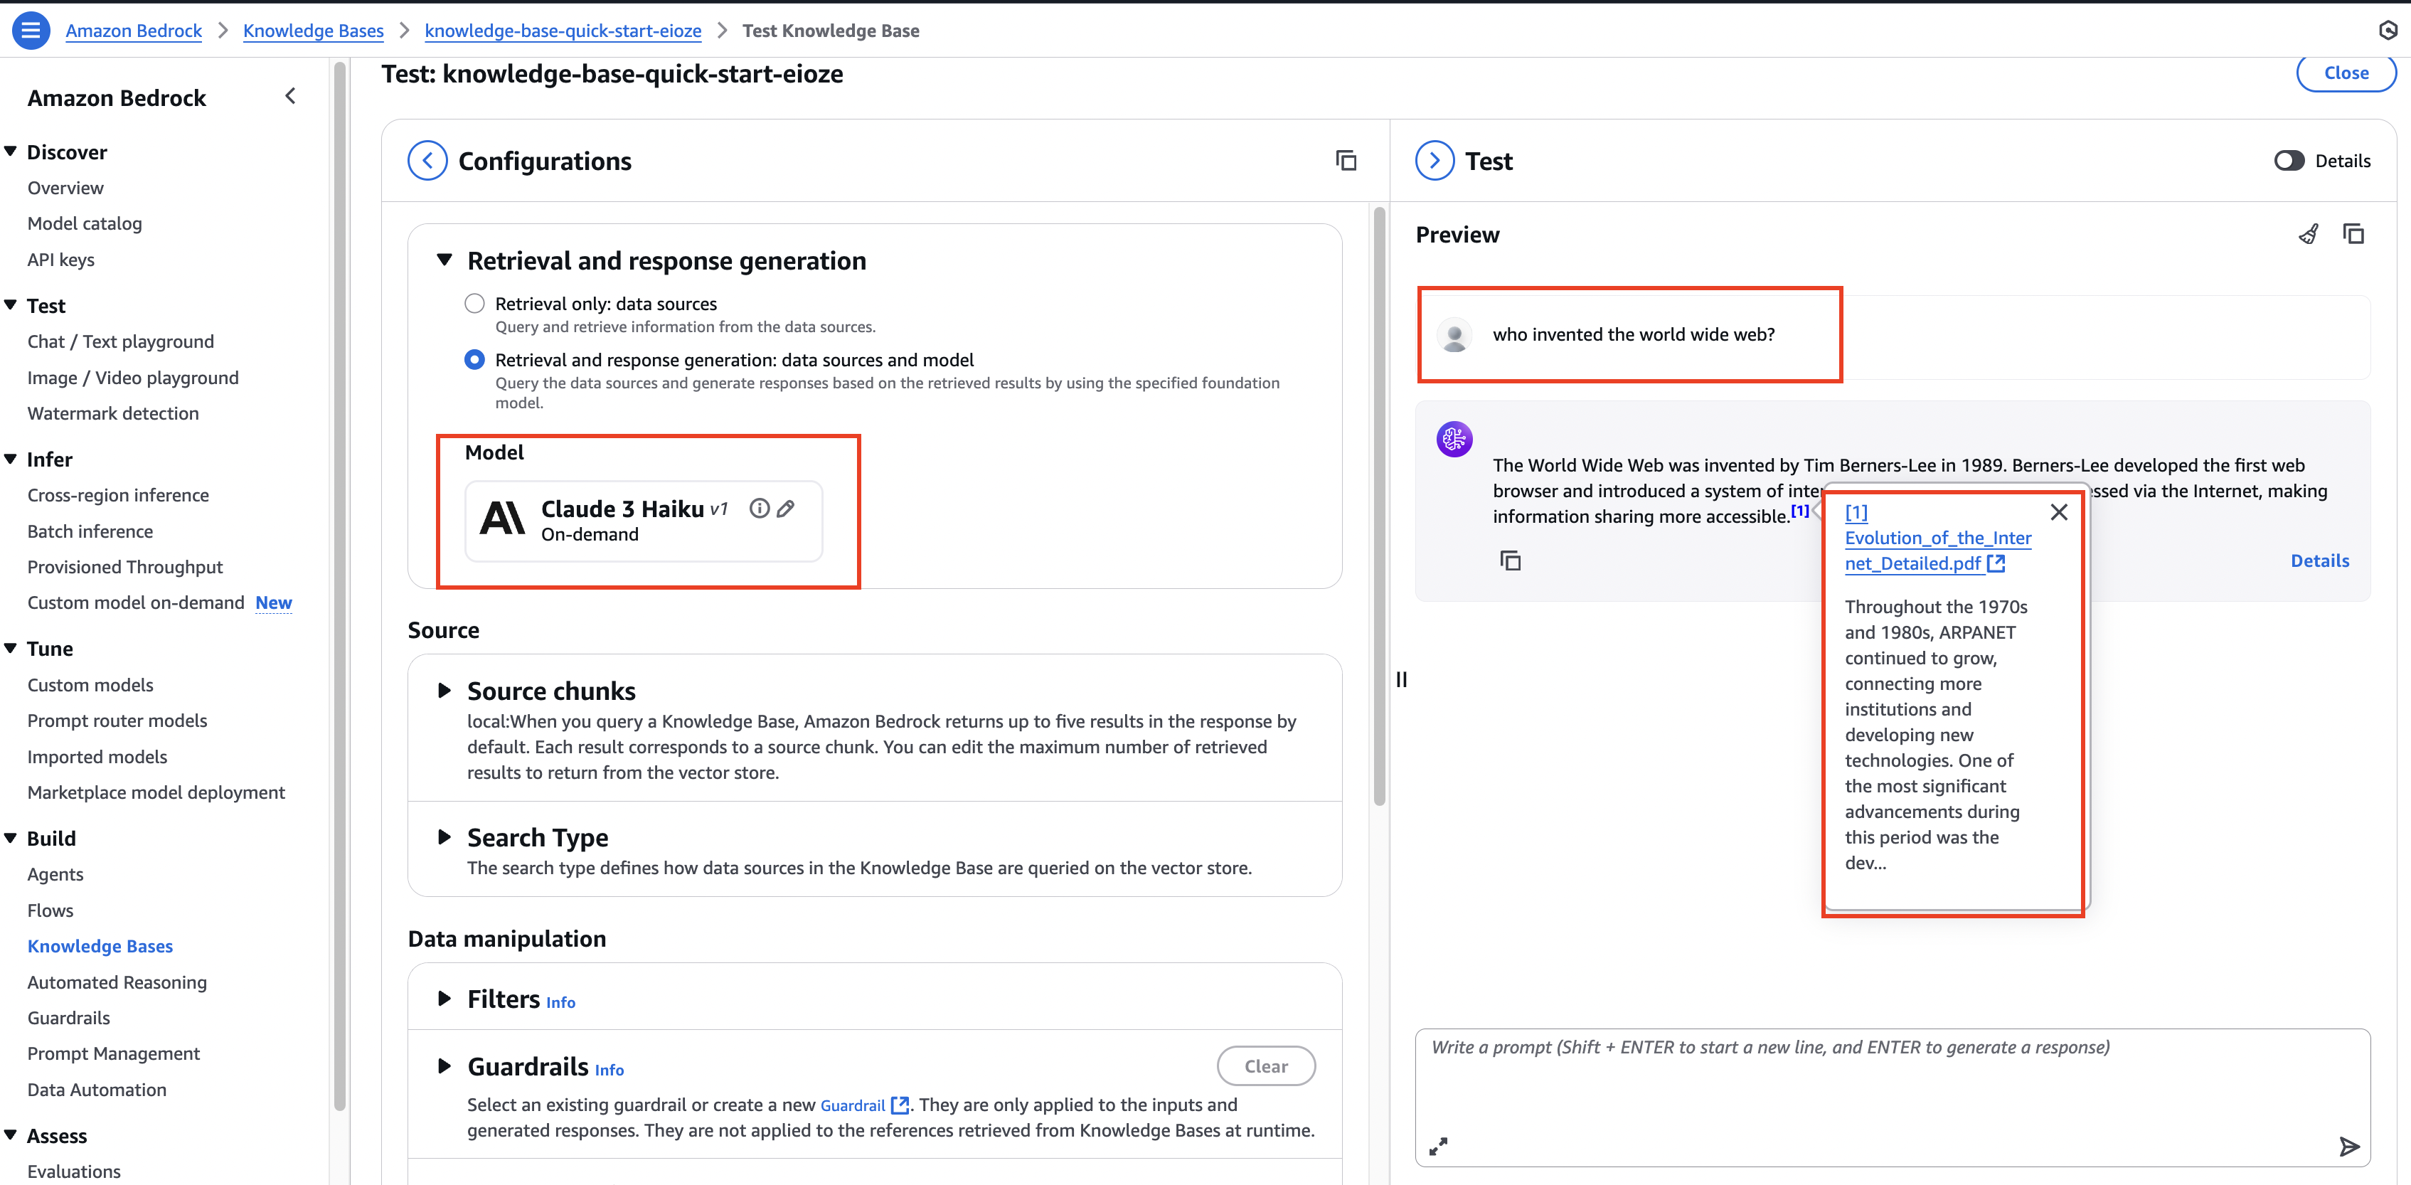Viewport: 2411px width, 1185px height.
Task: Select Retrieval and response generation radio option
Action: click(474, 359)
